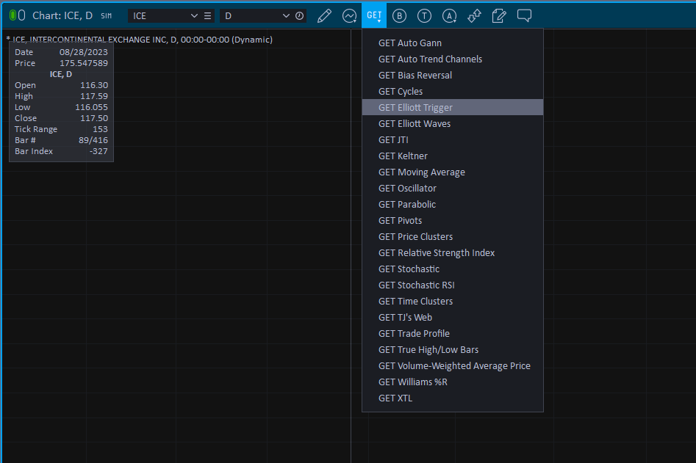Expand the ICE symbol dropdown arrow
Viewport: 696px width, 463px height.
(x=194, y=16)
